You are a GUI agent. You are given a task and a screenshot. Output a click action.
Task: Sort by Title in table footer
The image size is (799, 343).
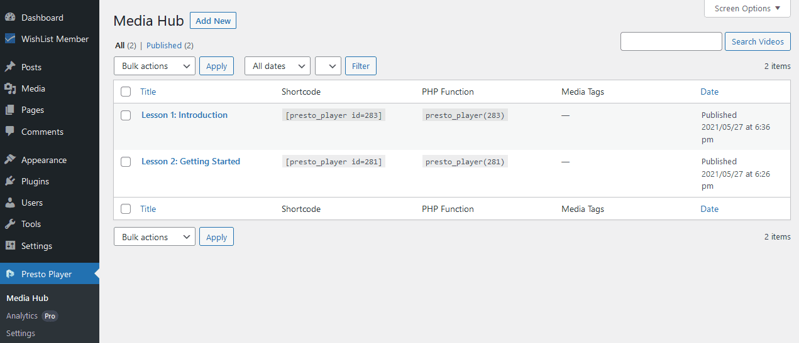[x=148, y=209]
